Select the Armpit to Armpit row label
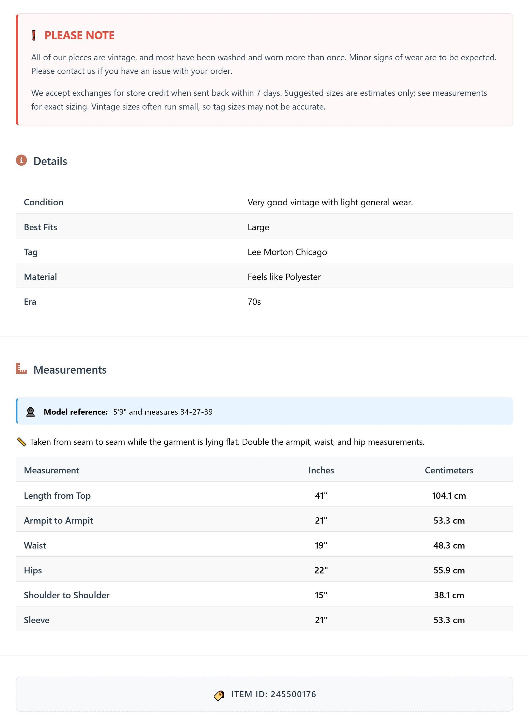 (x=59, y=520)
